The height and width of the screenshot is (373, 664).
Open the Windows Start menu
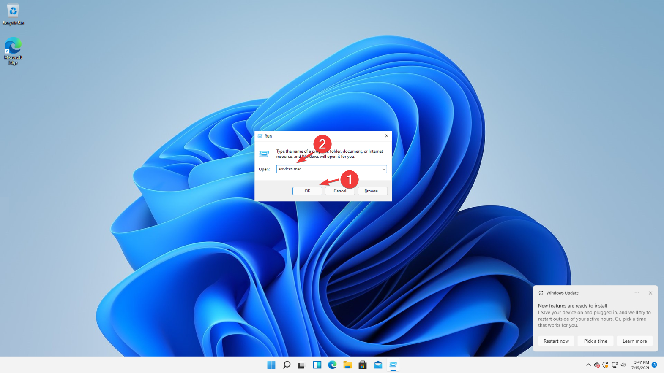point(271,365)
